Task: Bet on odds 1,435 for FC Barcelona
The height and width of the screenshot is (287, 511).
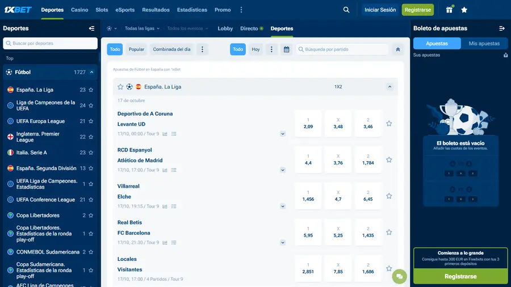Action: pos(368,233)
